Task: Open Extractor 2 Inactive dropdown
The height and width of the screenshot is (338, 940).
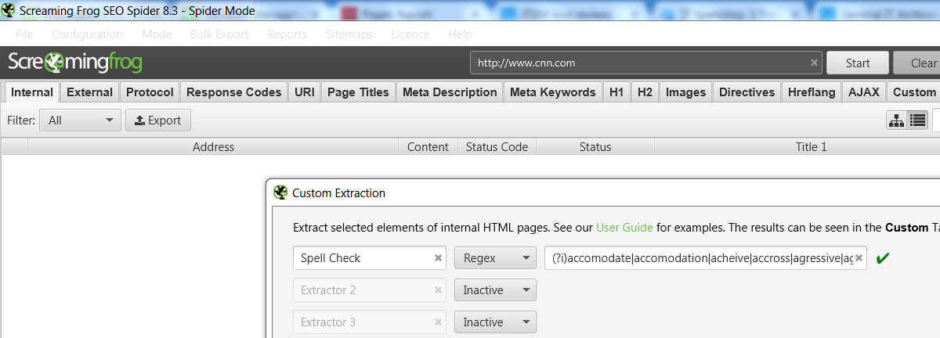Action: (495, 289)
